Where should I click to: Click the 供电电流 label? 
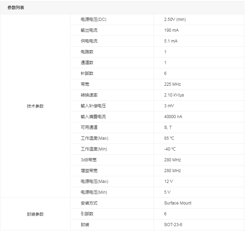(89, 41)
